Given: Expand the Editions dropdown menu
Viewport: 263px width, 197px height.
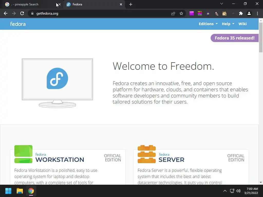Looking at the screenshot, I should (208, 24).
